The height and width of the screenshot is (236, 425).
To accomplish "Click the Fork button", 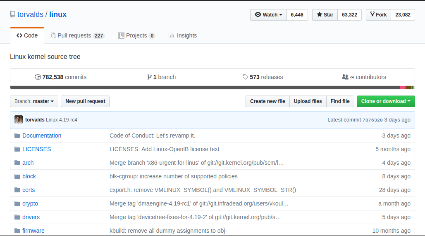I will point(378,14).
